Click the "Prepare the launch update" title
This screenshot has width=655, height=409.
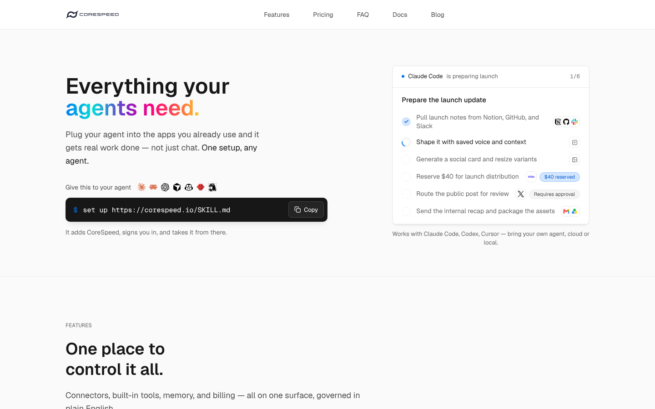[444, 100]
